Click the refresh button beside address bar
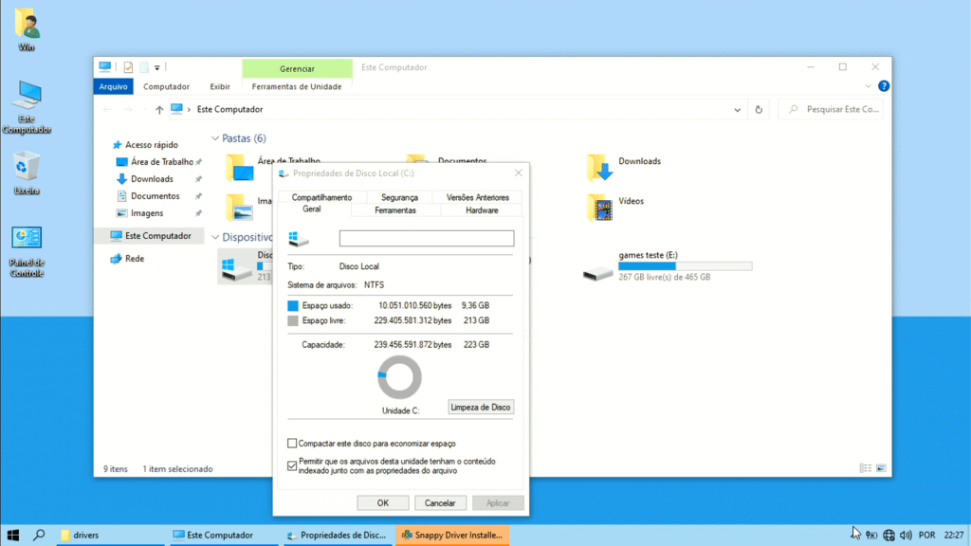The width and height of the screenshot is (971, 546). click(x=759, y=110)
